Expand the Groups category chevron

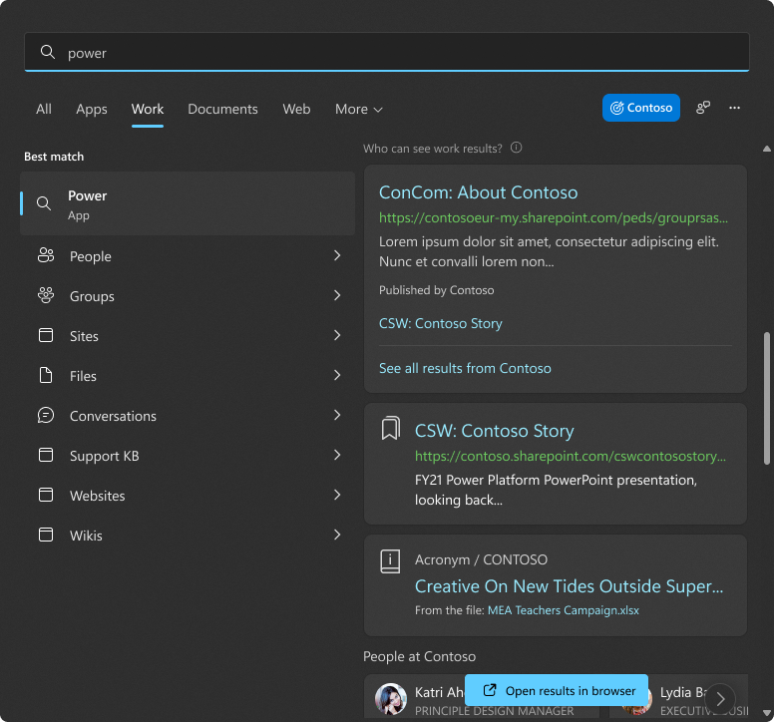click(337, 295)
